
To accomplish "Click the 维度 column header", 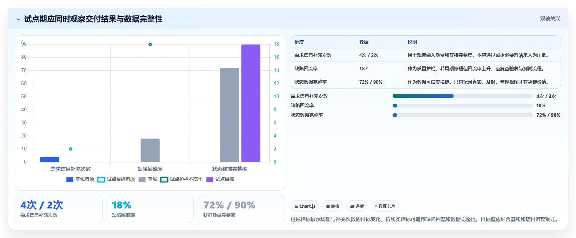I will click(x=299, y=42).
